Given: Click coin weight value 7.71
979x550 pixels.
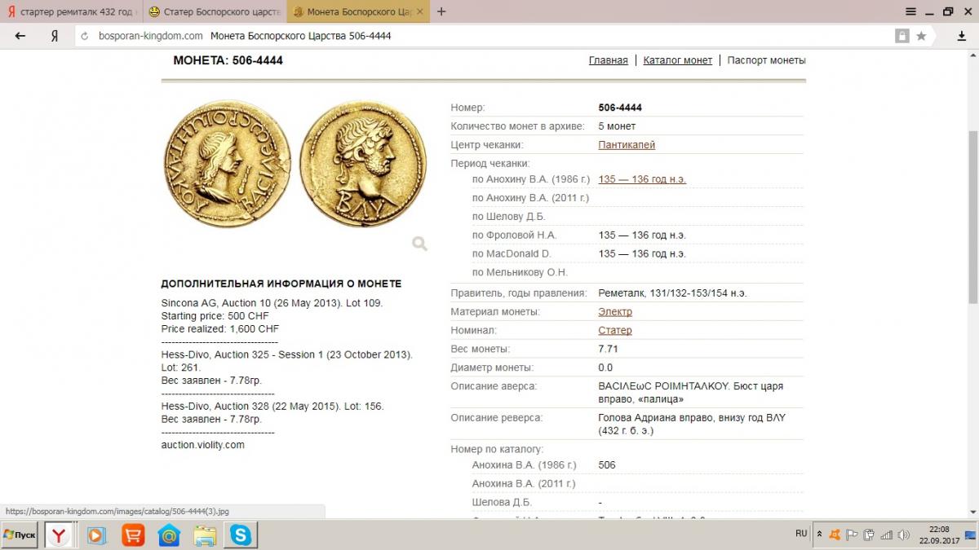Looking at the screenshot, I should pyautogui.click(x=609, y=349).
